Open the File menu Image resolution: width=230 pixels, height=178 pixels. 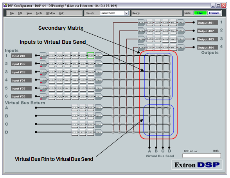pos(12,13)
